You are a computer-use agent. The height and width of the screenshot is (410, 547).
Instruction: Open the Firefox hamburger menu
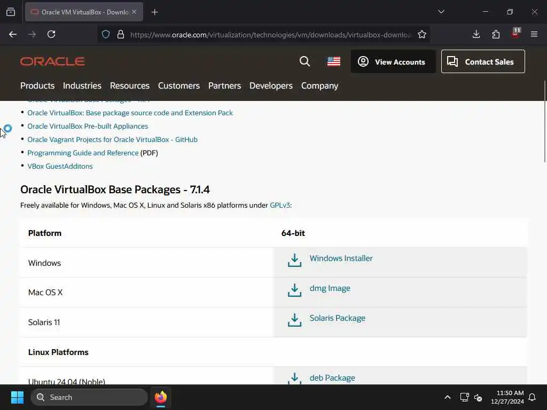point(534,34)
